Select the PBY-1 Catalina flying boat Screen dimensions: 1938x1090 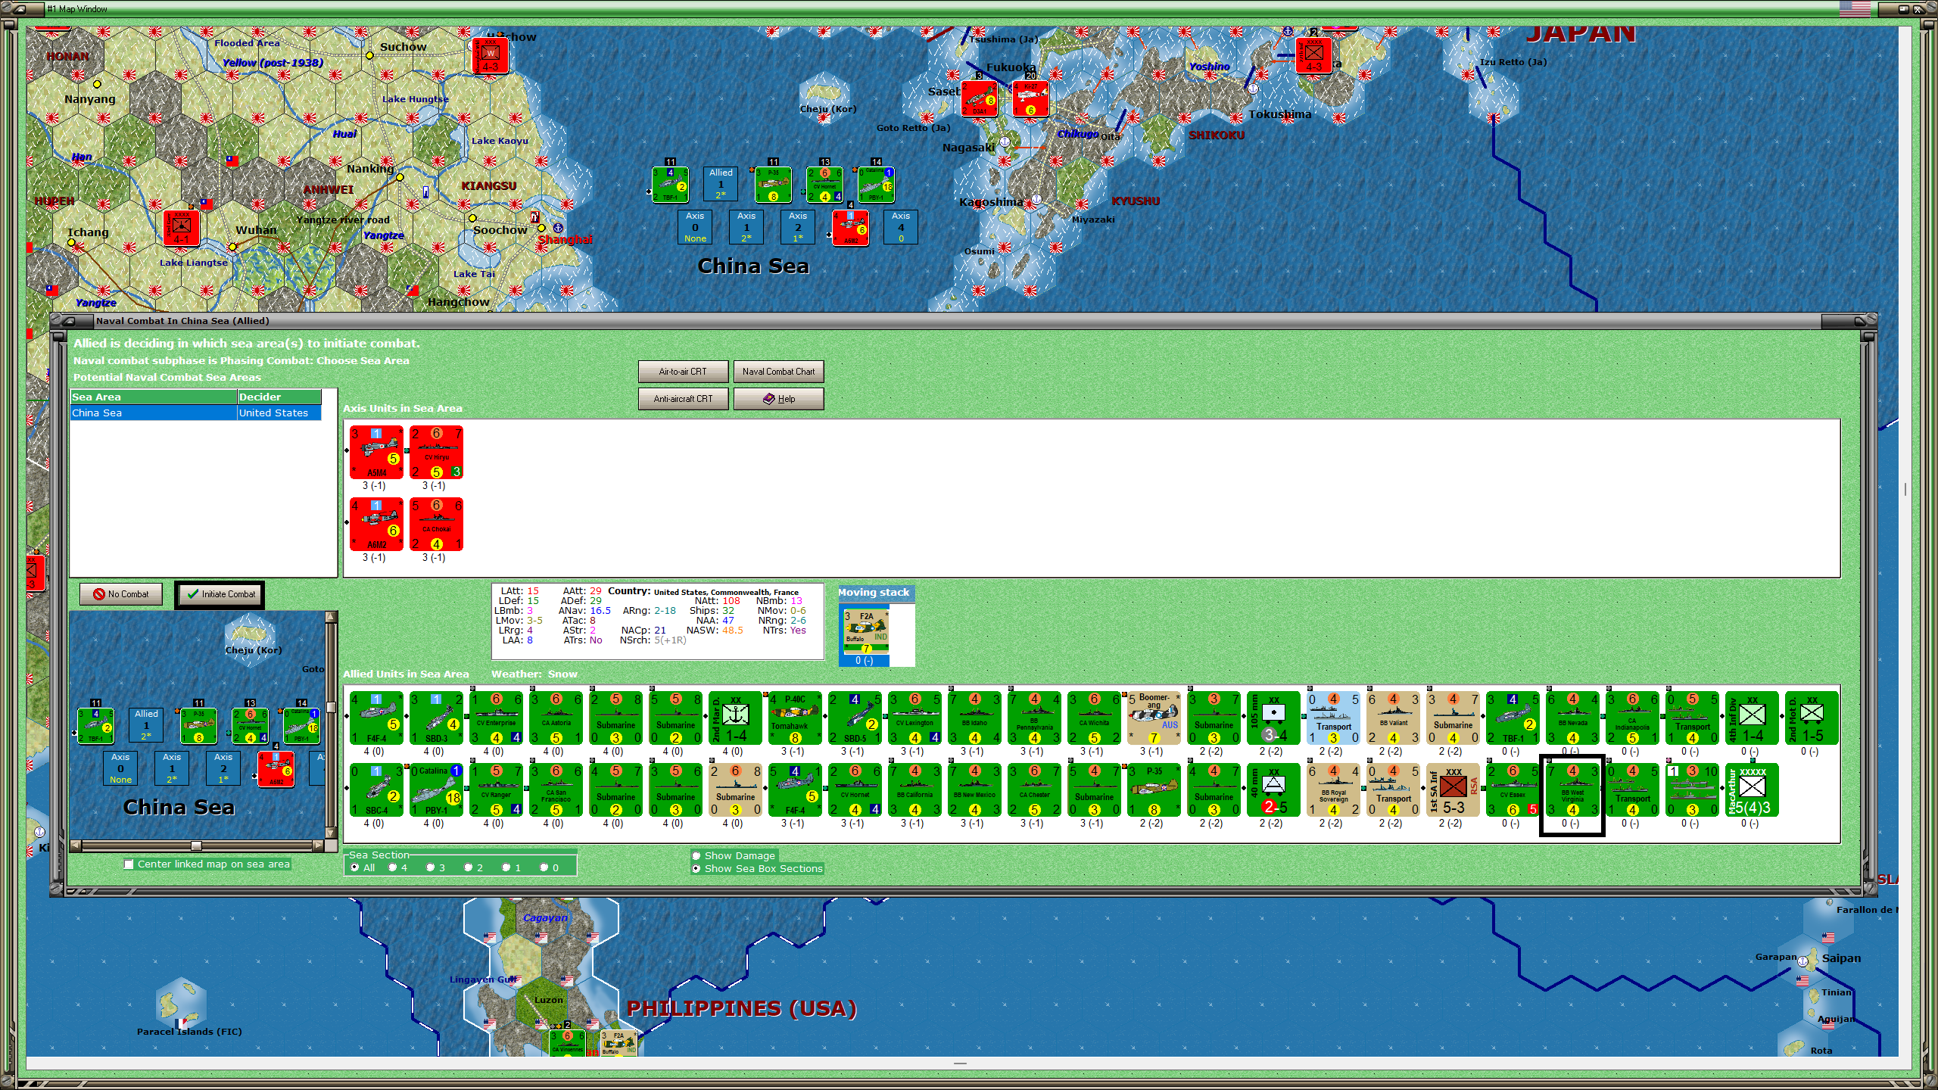tap(436, 789)
